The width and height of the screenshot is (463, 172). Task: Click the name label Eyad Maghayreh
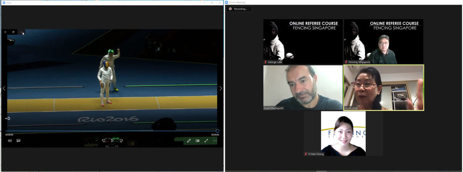click(x=274, y=108)
